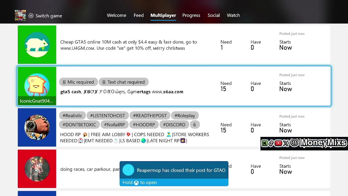Click the Text chat required tag

(123, 82)
